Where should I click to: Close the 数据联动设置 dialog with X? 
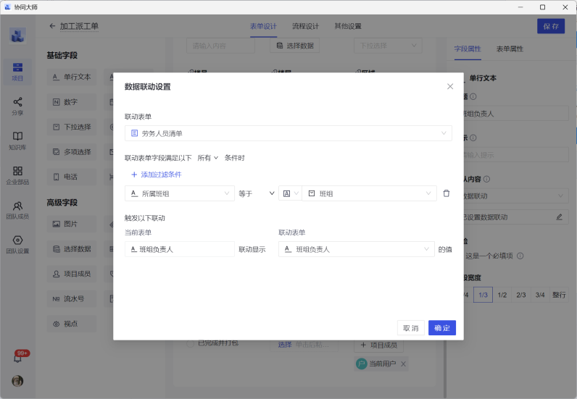pos(450,86)
